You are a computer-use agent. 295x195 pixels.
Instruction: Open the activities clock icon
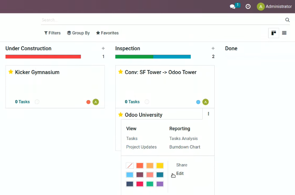pyautogui.click(x=248, y=7)
